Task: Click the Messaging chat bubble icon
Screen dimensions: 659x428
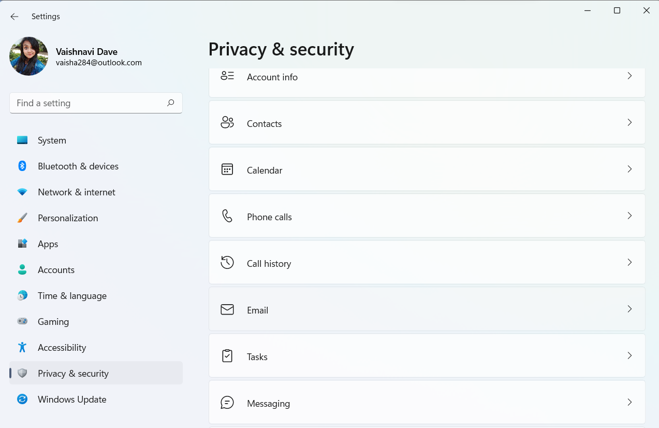Action: click(x=227, y=403)
